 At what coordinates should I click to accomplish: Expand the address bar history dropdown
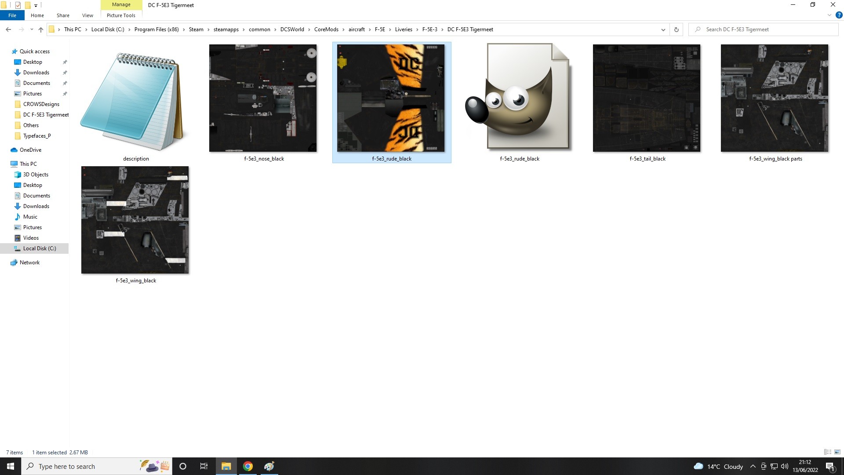(663, 29)
